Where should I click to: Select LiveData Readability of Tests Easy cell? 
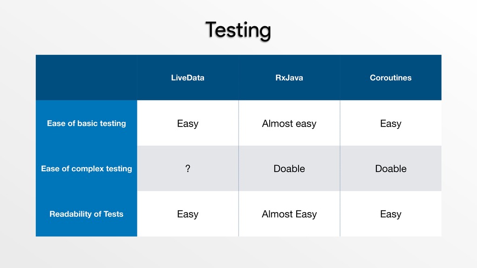[188, 214]
